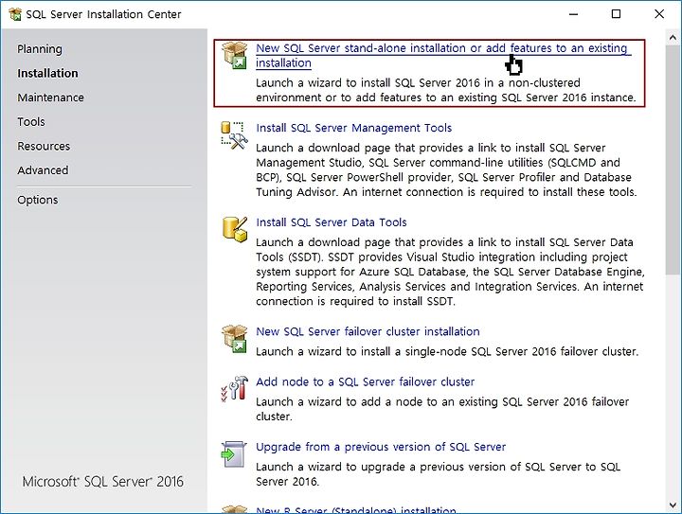Click the vertical scrollbar thumb
Image resolution: width=682 pixels, height=514 pixels.
[x=673, y=159]
